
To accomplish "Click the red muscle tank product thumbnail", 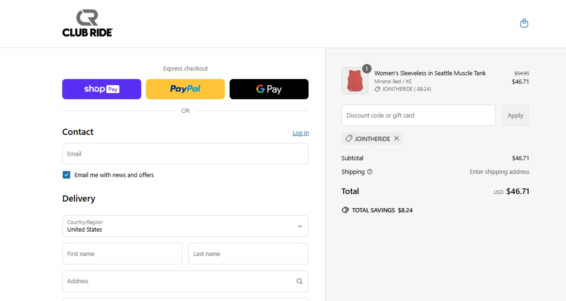I will [355, 81].
